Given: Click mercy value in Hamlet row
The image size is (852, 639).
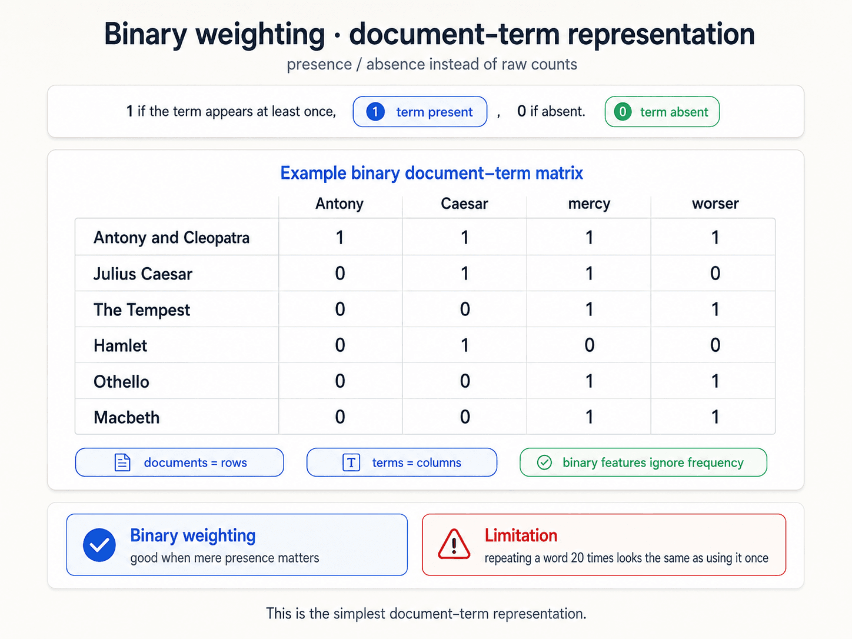Looking at the screenshot, I should (x=590, y=345).
